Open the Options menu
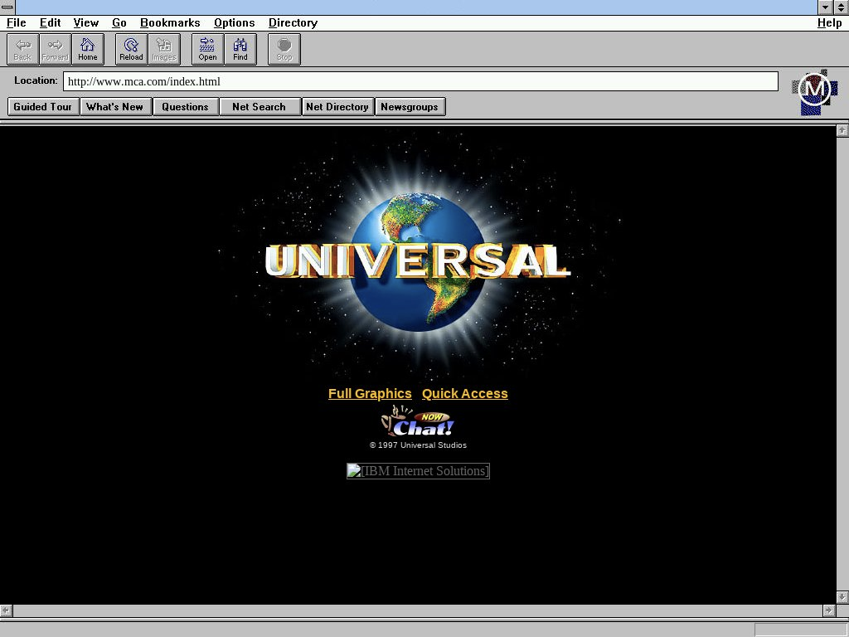 234,23
